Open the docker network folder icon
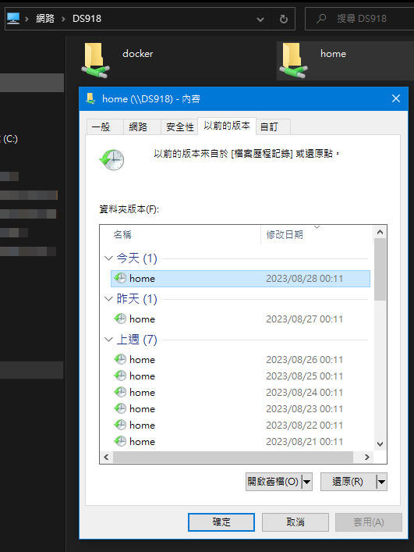The width and height of the screenshot is (414, 552). [x=95, y=60]
